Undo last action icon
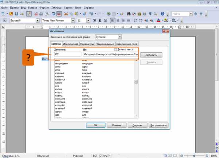The image size is (219, 158). (91, 14)
